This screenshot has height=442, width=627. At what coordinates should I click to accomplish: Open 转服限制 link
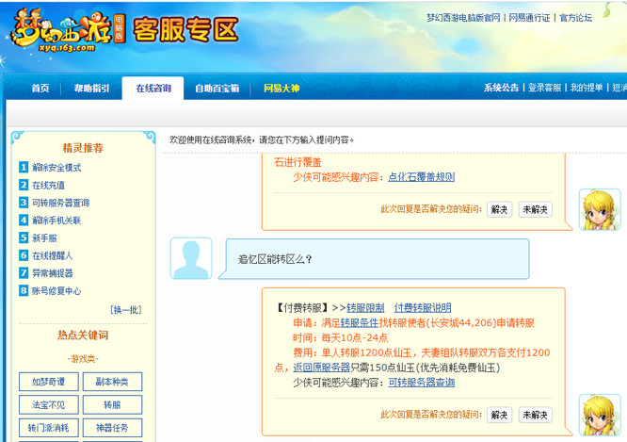tap(365, 307)
